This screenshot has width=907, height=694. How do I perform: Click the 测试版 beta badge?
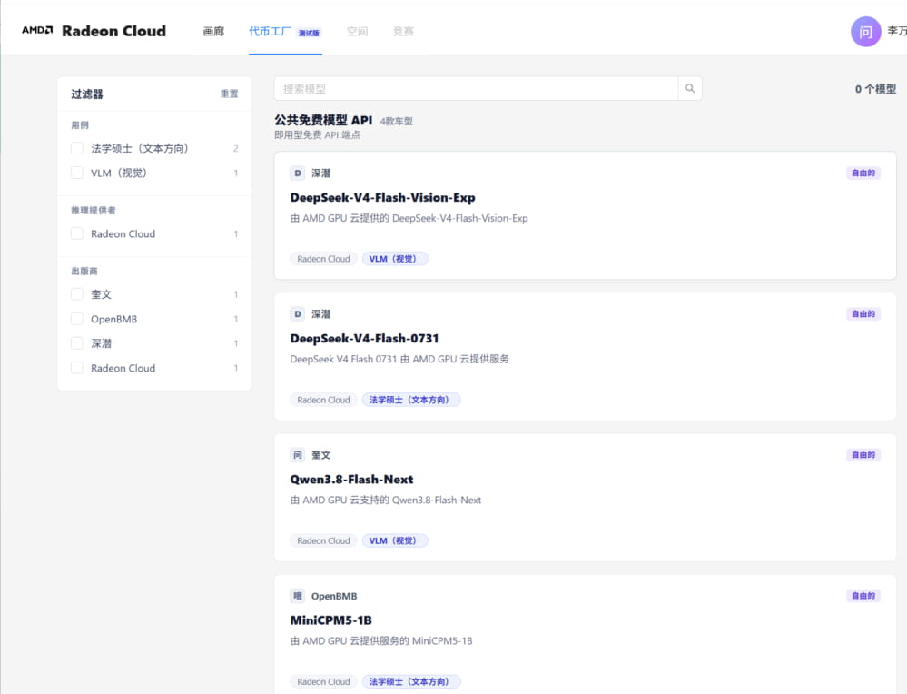pyautogui.click(x=309, y=33)
